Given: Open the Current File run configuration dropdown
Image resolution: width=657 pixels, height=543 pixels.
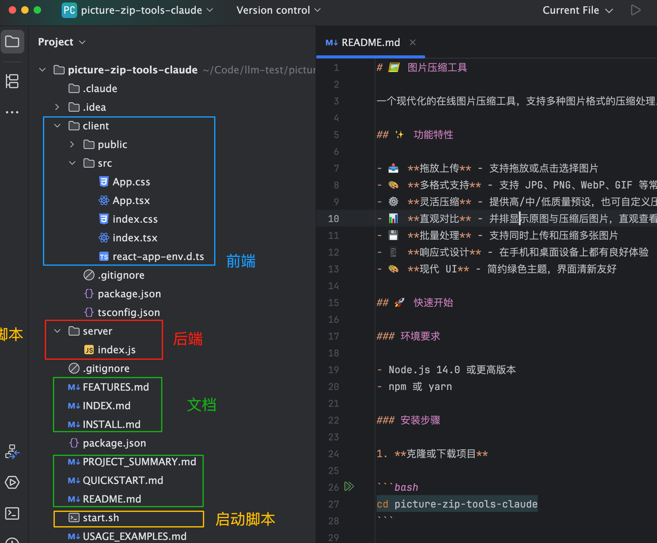Looking at the screenshot, I should [577, 10].
